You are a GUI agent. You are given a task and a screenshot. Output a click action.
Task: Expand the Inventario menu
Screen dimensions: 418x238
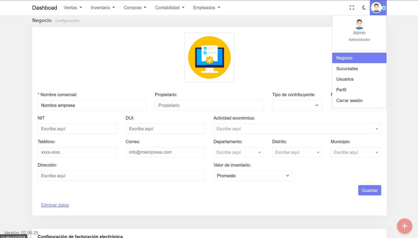(x=103, y=8)
